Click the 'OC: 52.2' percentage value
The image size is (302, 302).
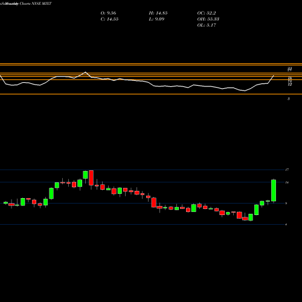(x=207, y=13)
